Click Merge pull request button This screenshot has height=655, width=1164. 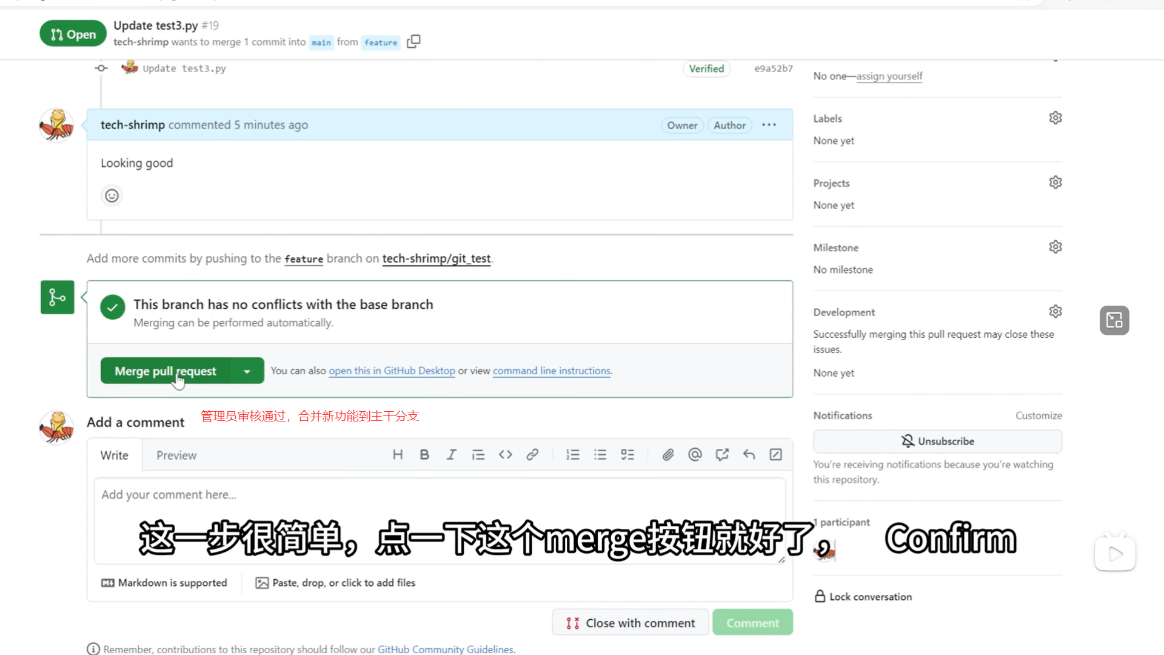[x=165, y=371]
